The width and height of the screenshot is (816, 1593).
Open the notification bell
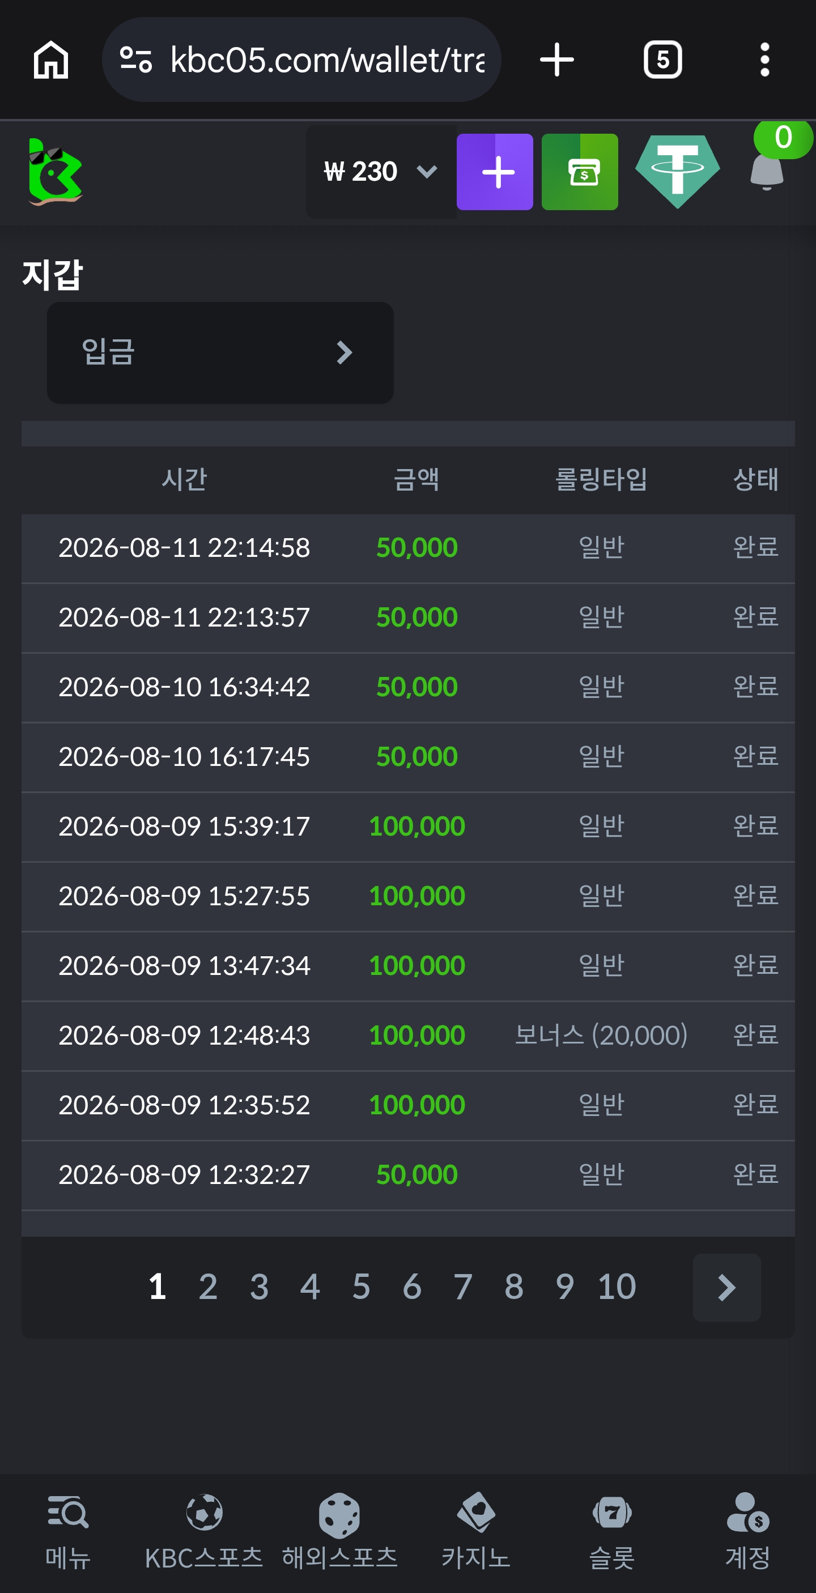[767, 171]
